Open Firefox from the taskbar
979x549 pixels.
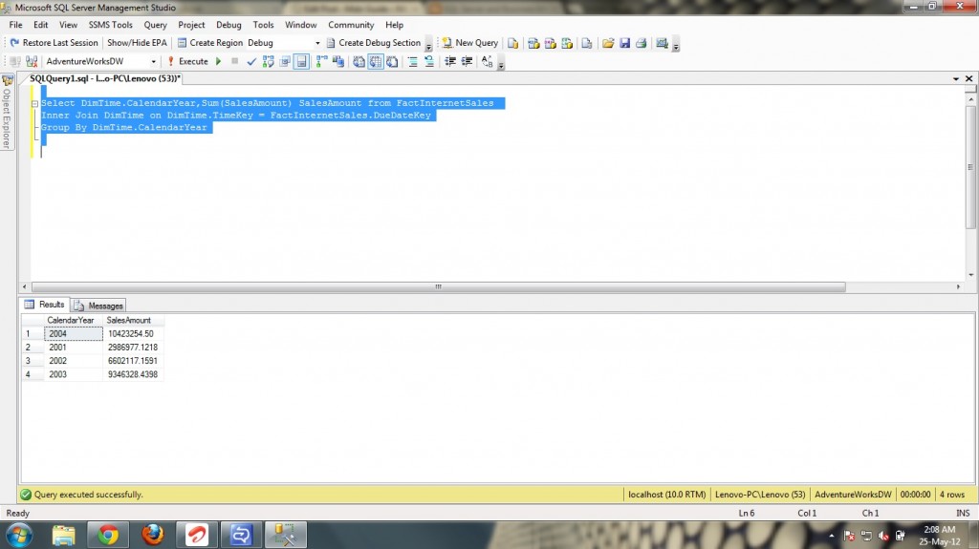pos(152,534)
